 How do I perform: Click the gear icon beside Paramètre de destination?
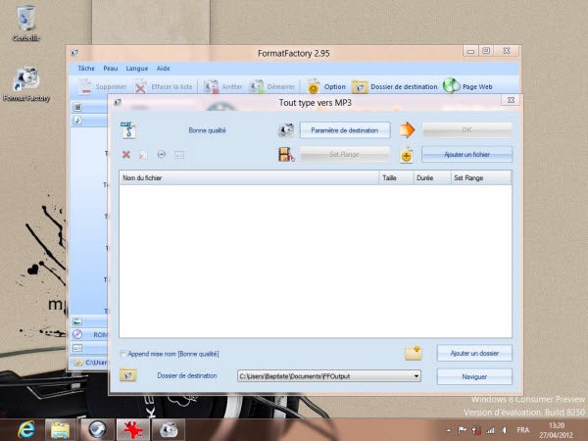tap(286, 130)
